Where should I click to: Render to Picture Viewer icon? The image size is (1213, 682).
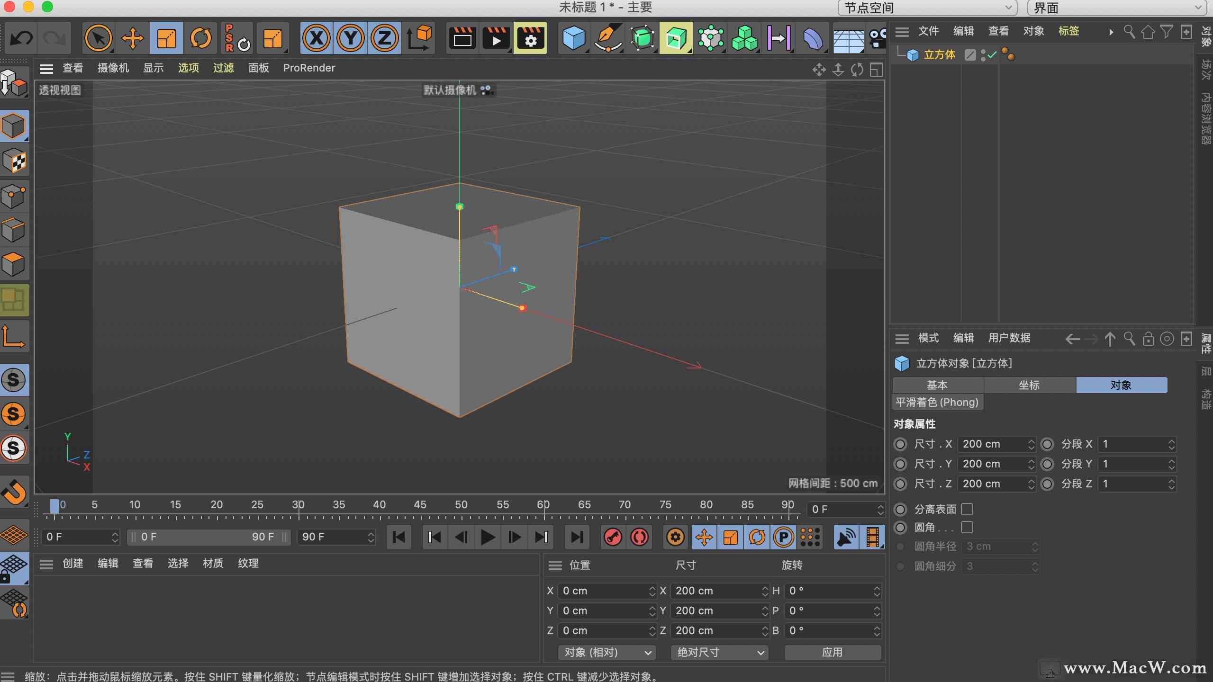[x=496, y=38]
